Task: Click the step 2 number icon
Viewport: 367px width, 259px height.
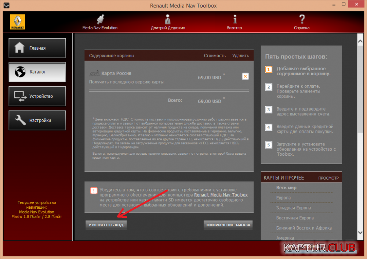Action: click(x=269, y=87)
